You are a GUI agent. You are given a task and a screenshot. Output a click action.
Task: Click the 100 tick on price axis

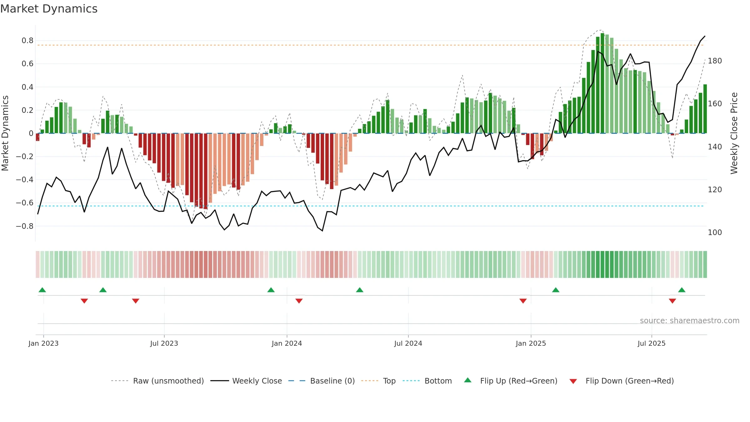[x=715, y=233]
